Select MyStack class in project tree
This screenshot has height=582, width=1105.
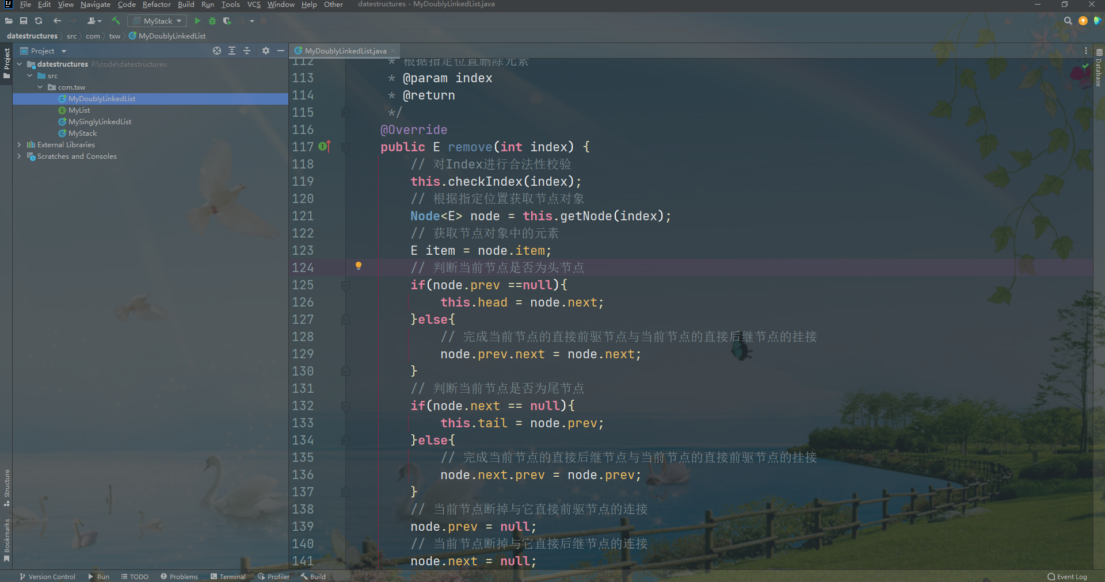(x=82, y=133)
